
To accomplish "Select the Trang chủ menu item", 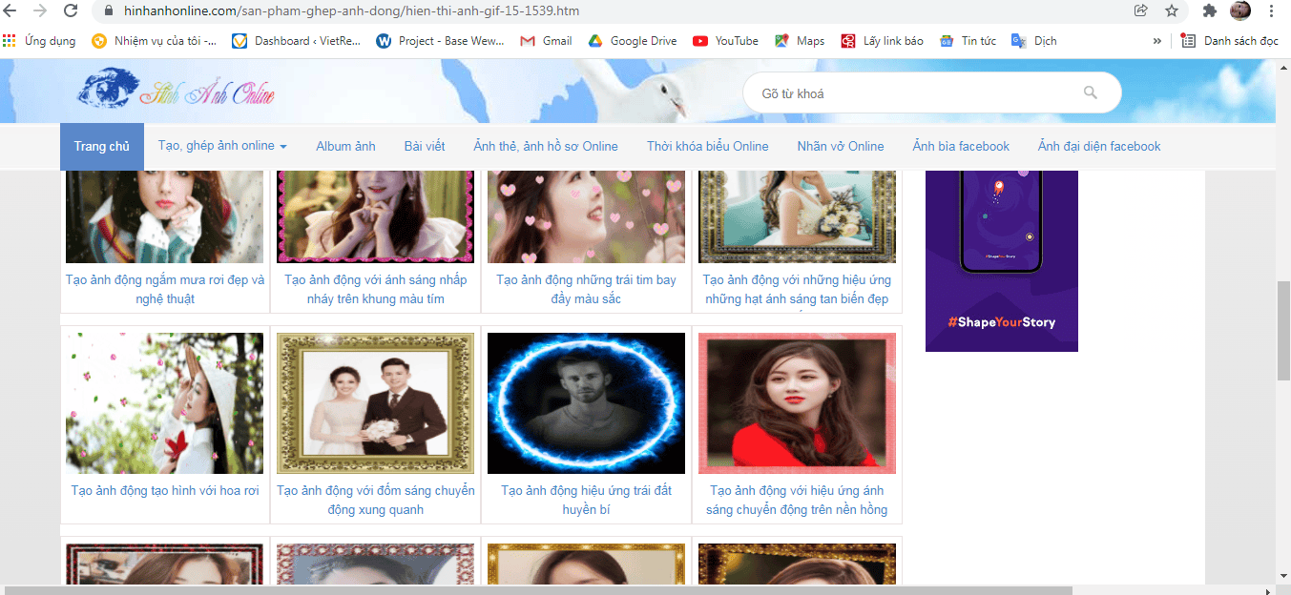I will [x=101, y=146].
